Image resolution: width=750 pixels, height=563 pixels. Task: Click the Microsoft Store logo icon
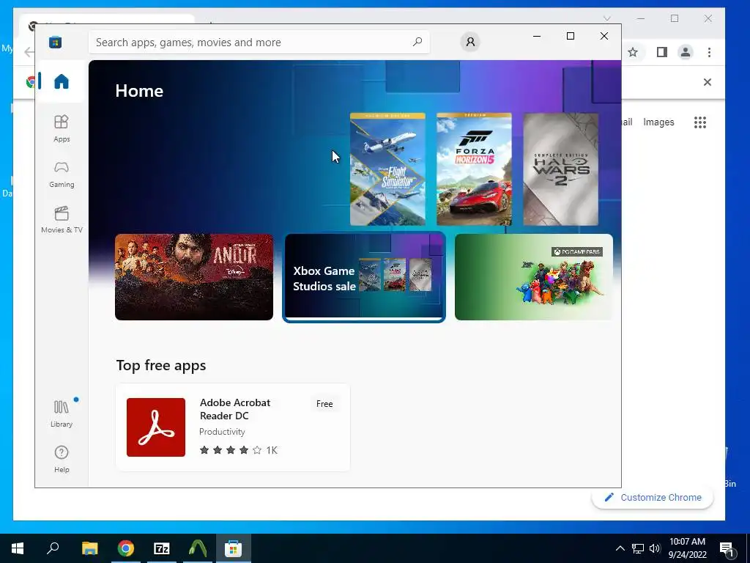(56, 42)
